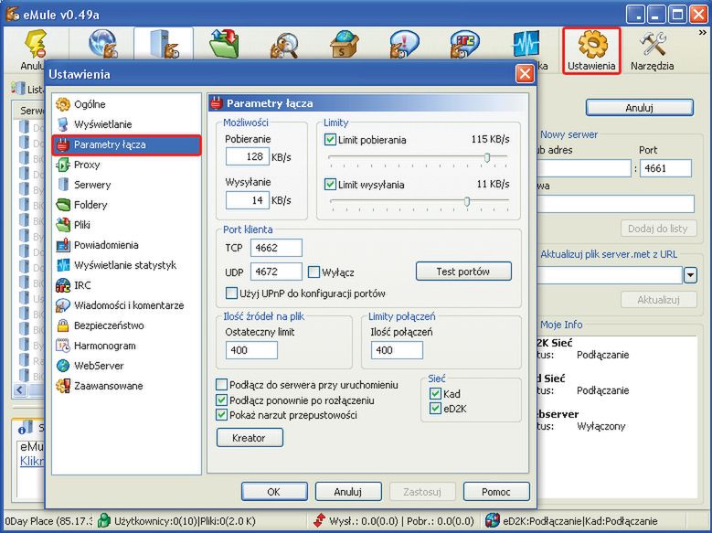Select Wyświetlanie statystyk settings category
Screen dimensions: 712x533
pyautogui.click(x=126, y=265)
